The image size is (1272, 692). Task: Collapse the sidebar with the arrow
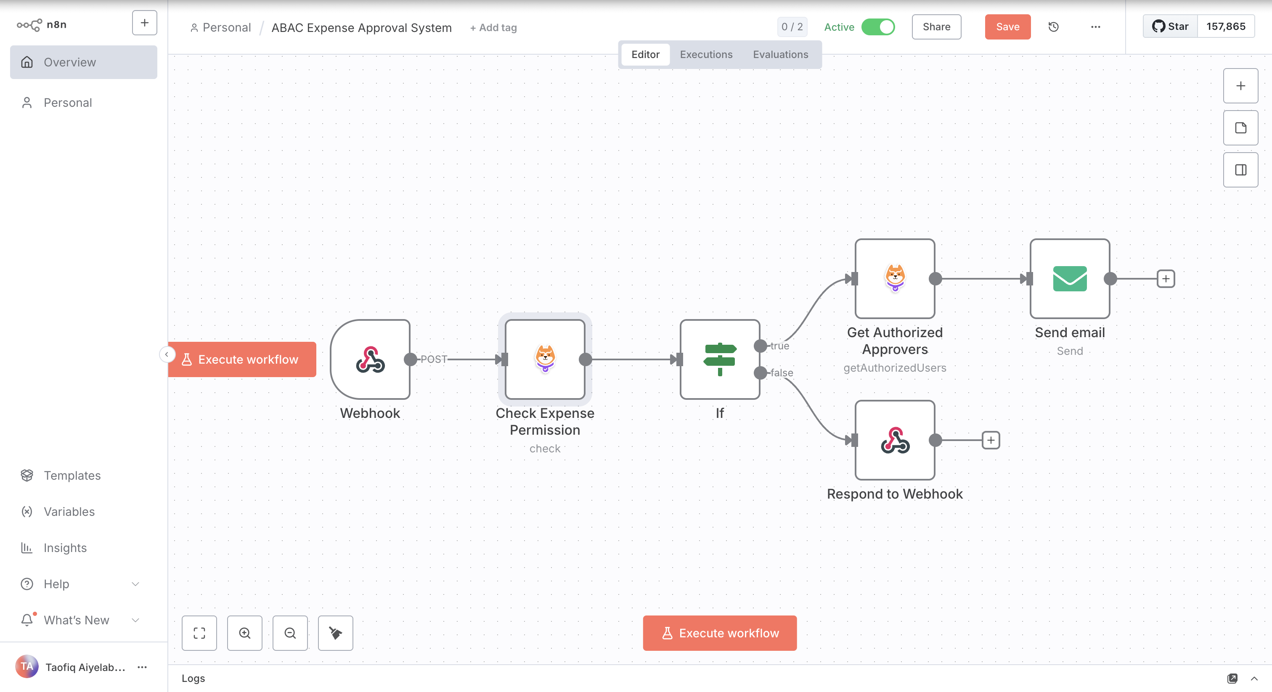click(167, 354)
